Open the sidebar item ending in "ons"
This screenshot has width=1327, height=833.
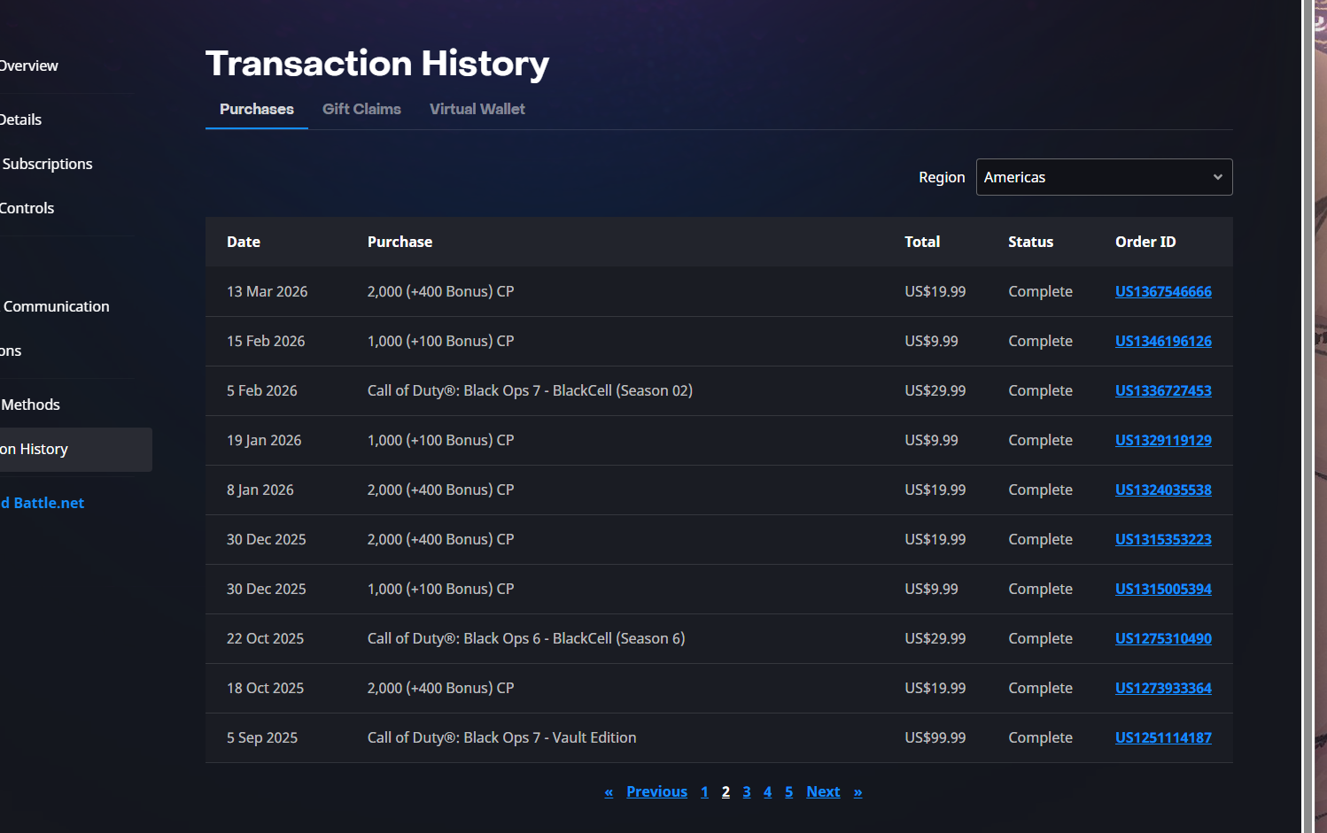click(11, 351)
